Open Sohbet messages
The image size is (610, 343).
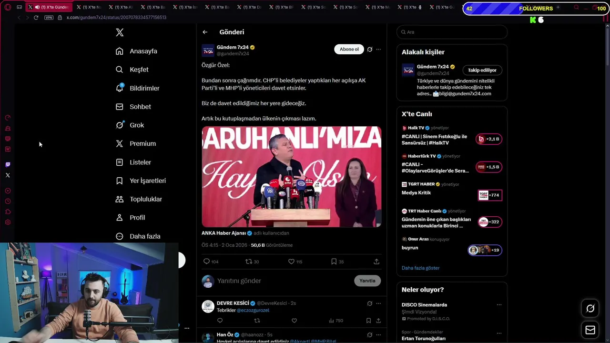(x=133, y=107)
